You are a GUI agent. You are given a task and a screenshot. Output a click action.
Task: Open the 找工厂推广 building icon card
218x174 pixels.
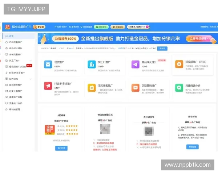click(92, 65)
